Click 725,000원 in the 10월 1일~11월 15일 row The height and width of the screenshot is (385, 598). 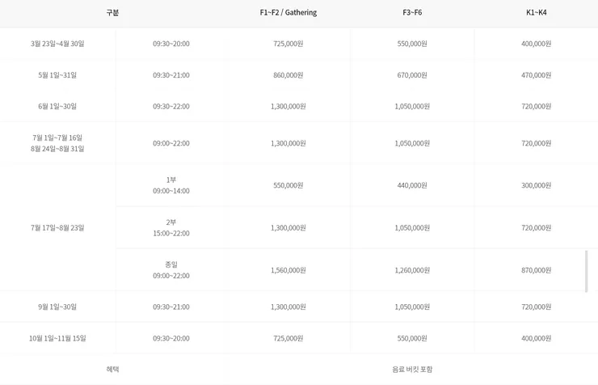click(x=288, y=338)
